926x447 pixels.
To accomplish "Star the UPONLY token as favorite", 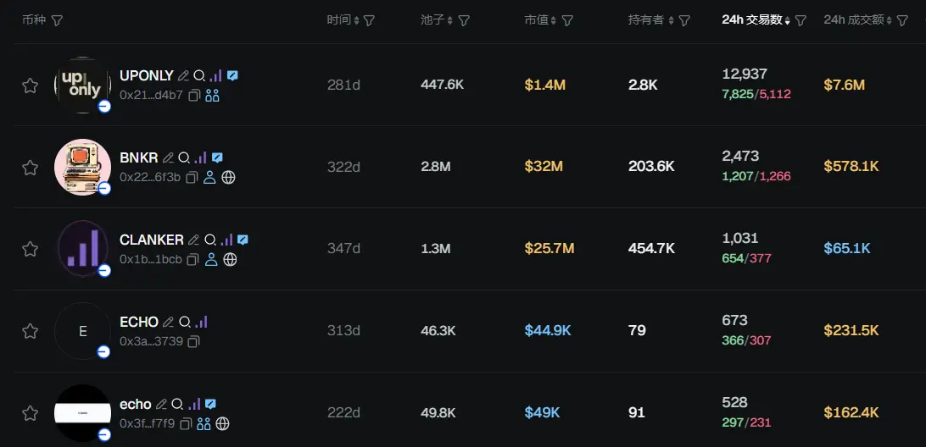I will tap(30, 85).
